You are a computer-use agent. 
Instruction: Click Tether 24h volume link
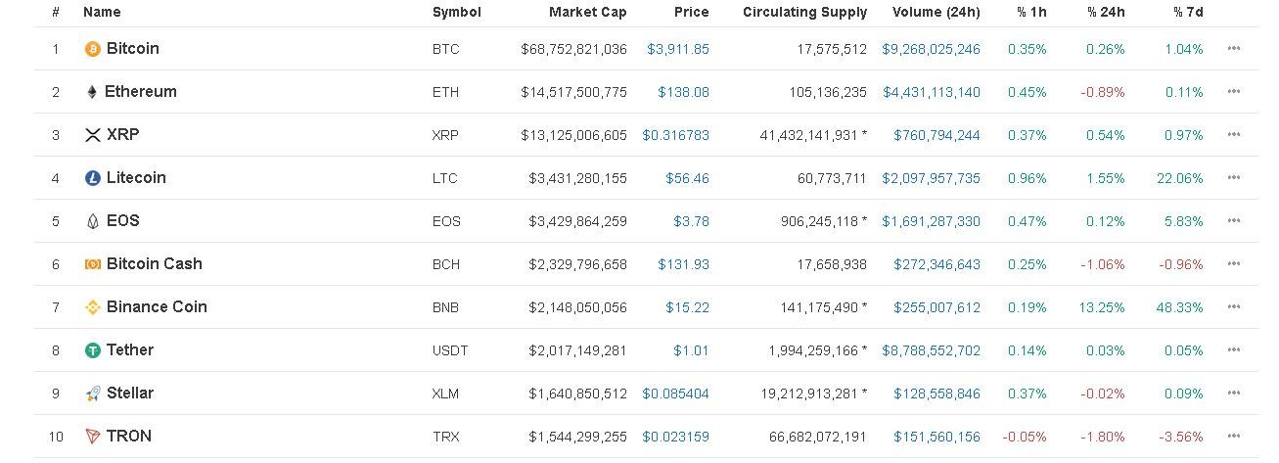(x=931, y=350)
